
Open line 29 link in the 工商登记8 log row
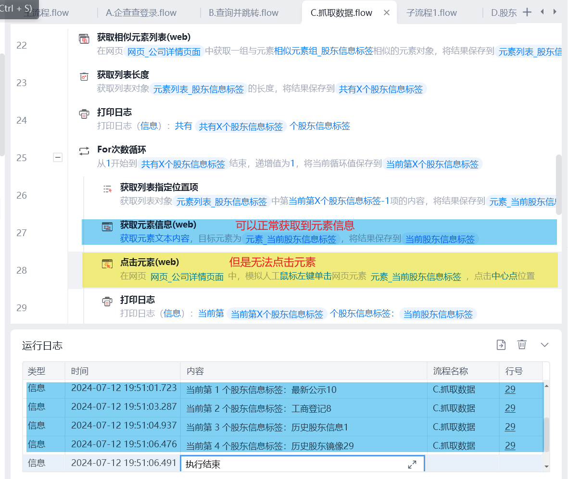coord(510,408)
